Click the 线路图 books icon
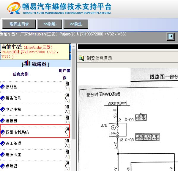The height and width of the screenshot is (171, 178). 26,63
